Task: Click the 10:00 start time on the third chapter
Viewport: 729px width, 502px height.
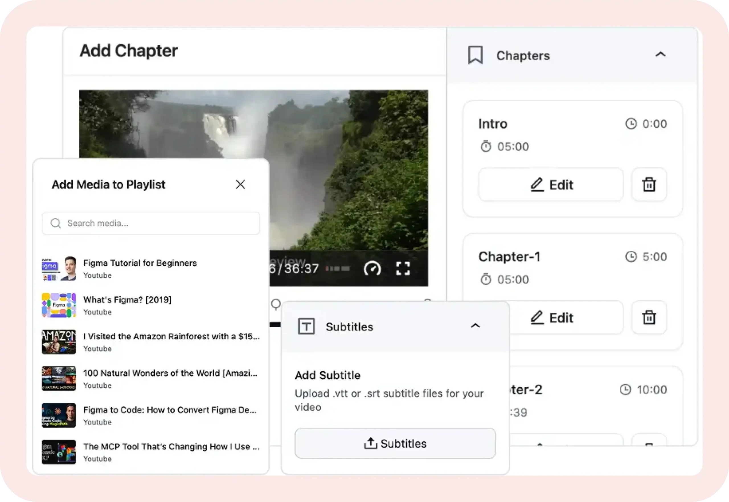Action: [652, 389]
